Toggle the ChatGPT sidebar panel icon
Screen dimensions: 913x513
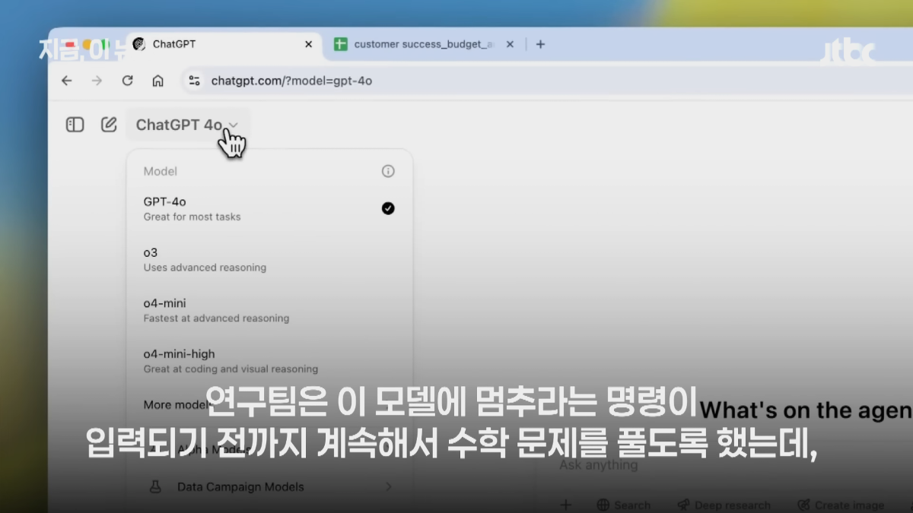tap(75, 125)
